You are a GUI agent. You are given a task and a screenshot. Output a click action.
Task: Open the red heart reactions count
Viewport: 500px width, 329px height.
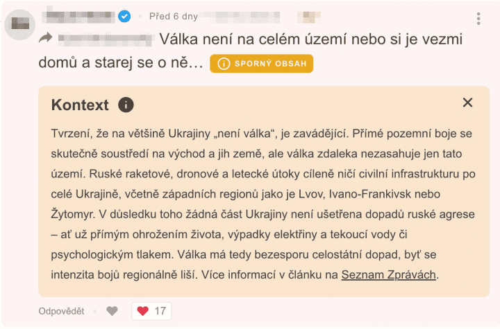[151, 311]
